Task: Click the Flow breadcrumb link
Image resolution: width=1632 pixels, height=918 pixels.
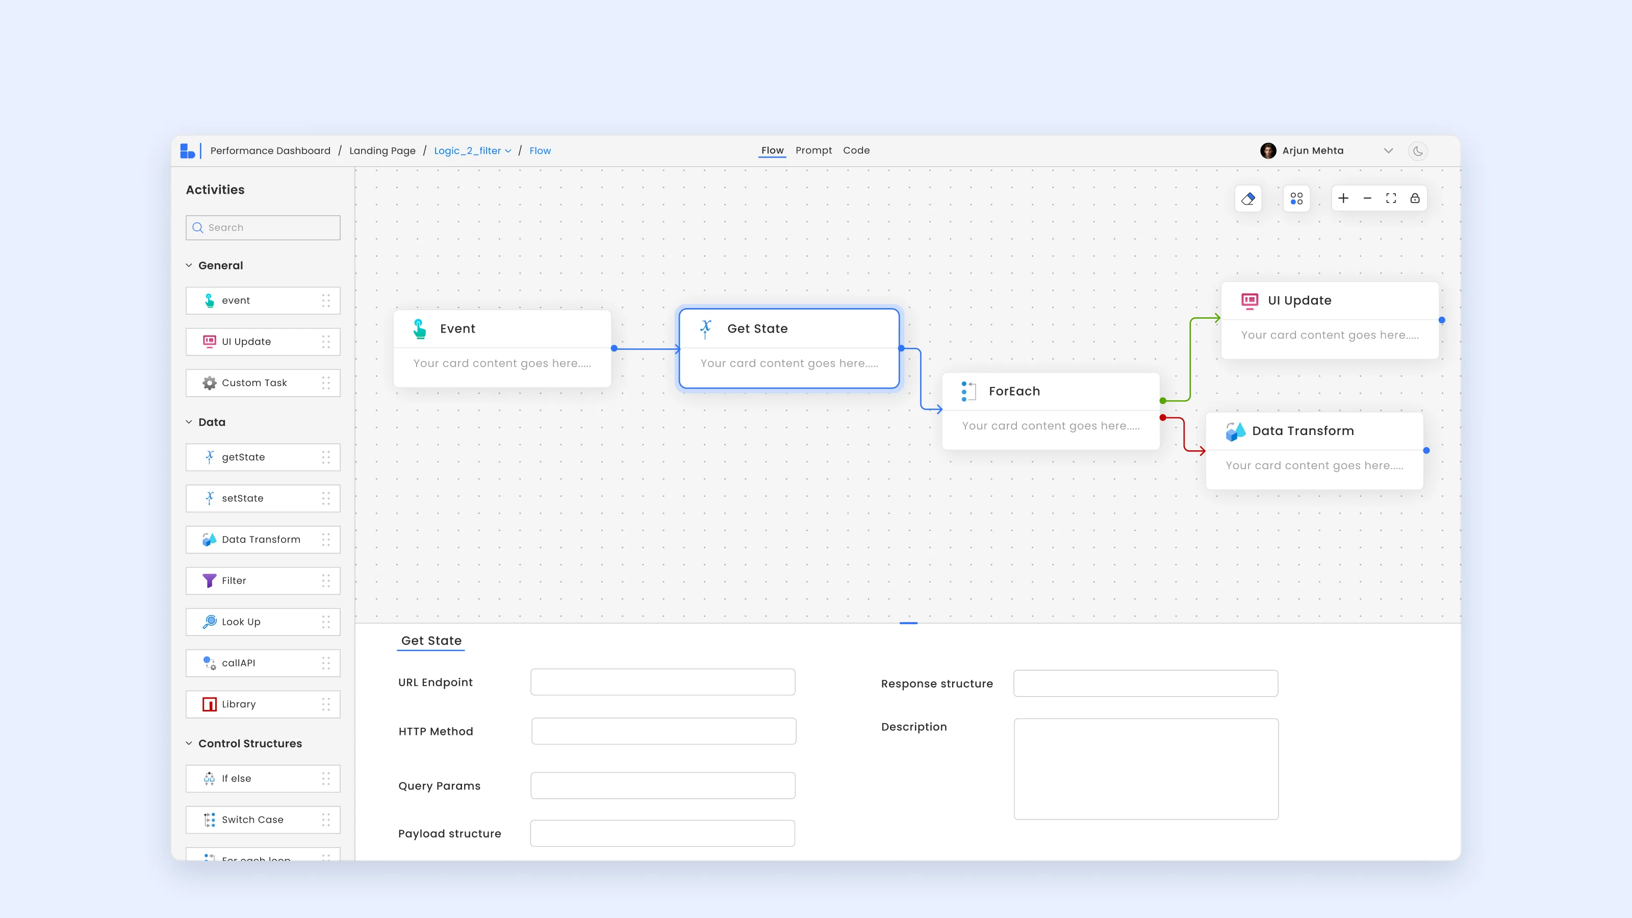Action: click(x=540, y=151)
